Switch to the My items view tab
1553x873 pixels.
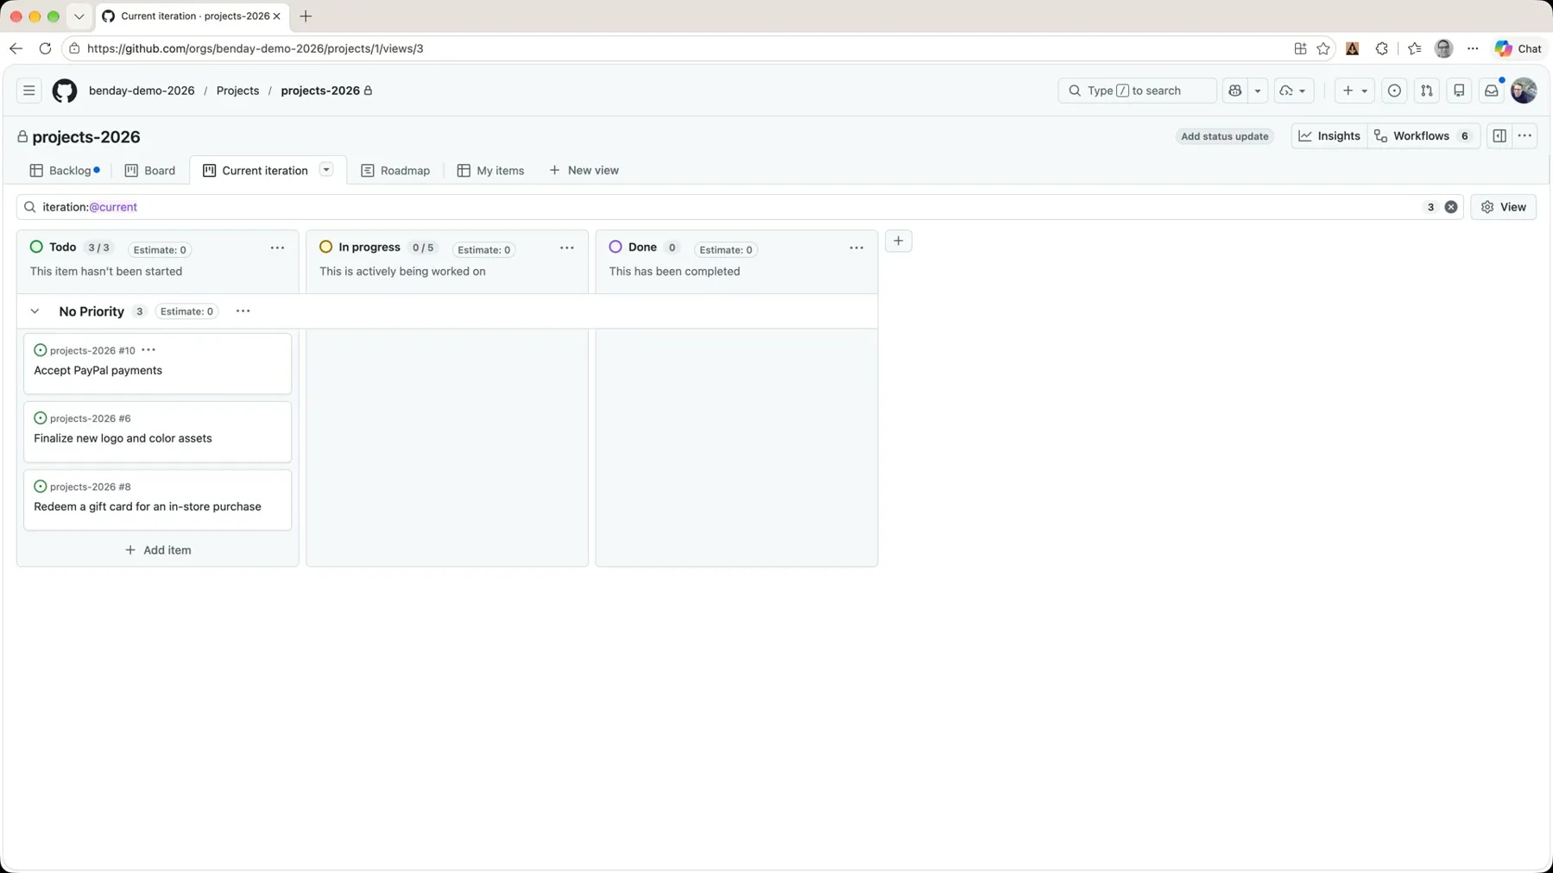490,171
